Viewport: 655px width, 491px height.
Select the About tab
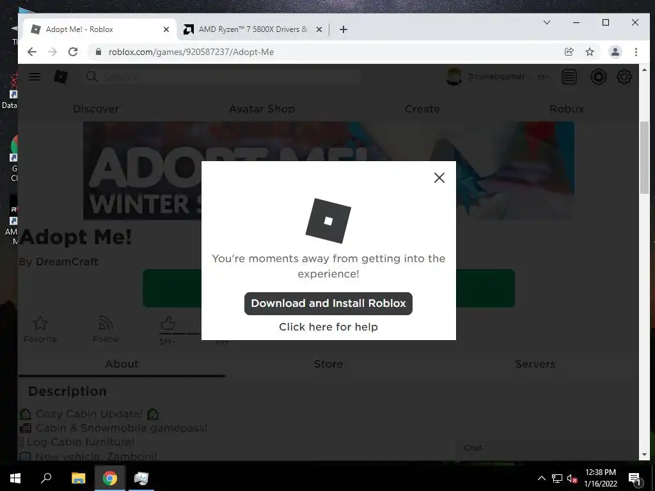[x=122, y=364]
